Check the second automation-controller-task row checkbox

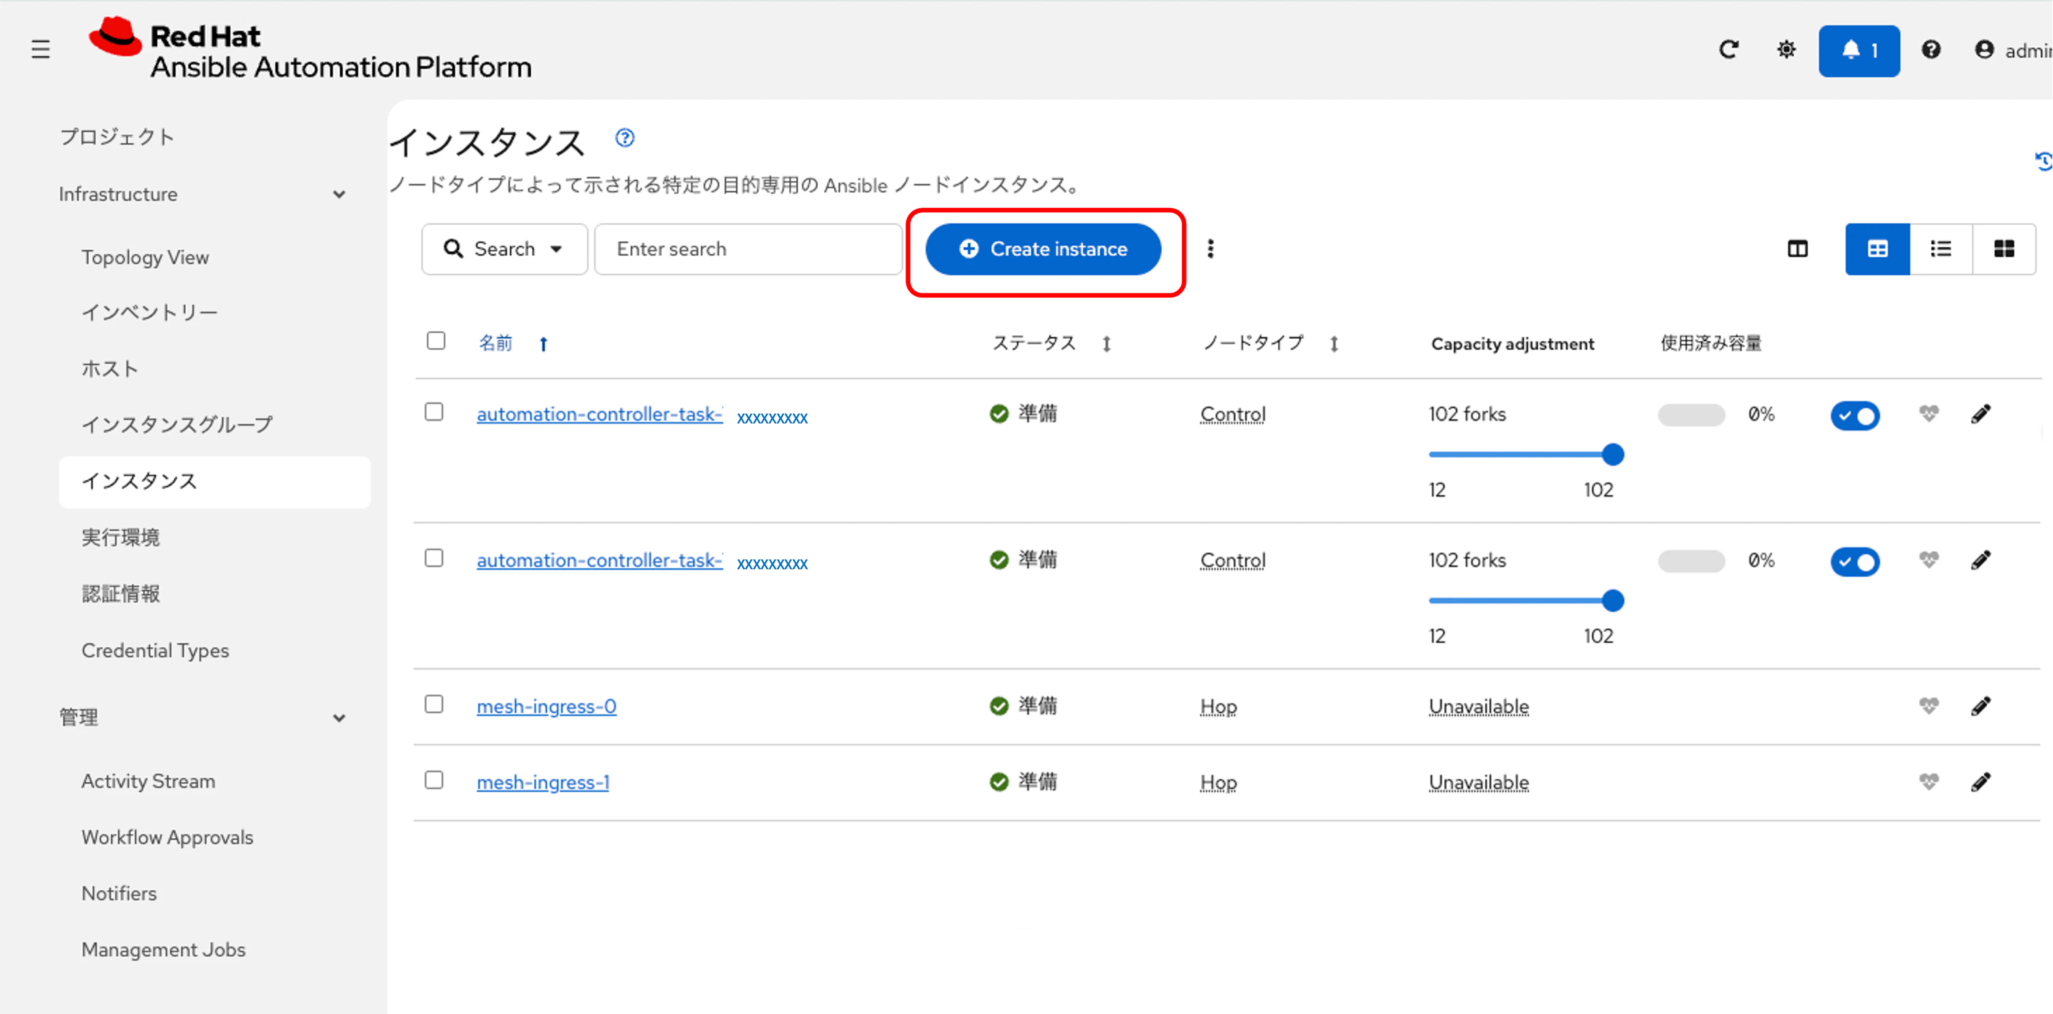pos(434,557)
